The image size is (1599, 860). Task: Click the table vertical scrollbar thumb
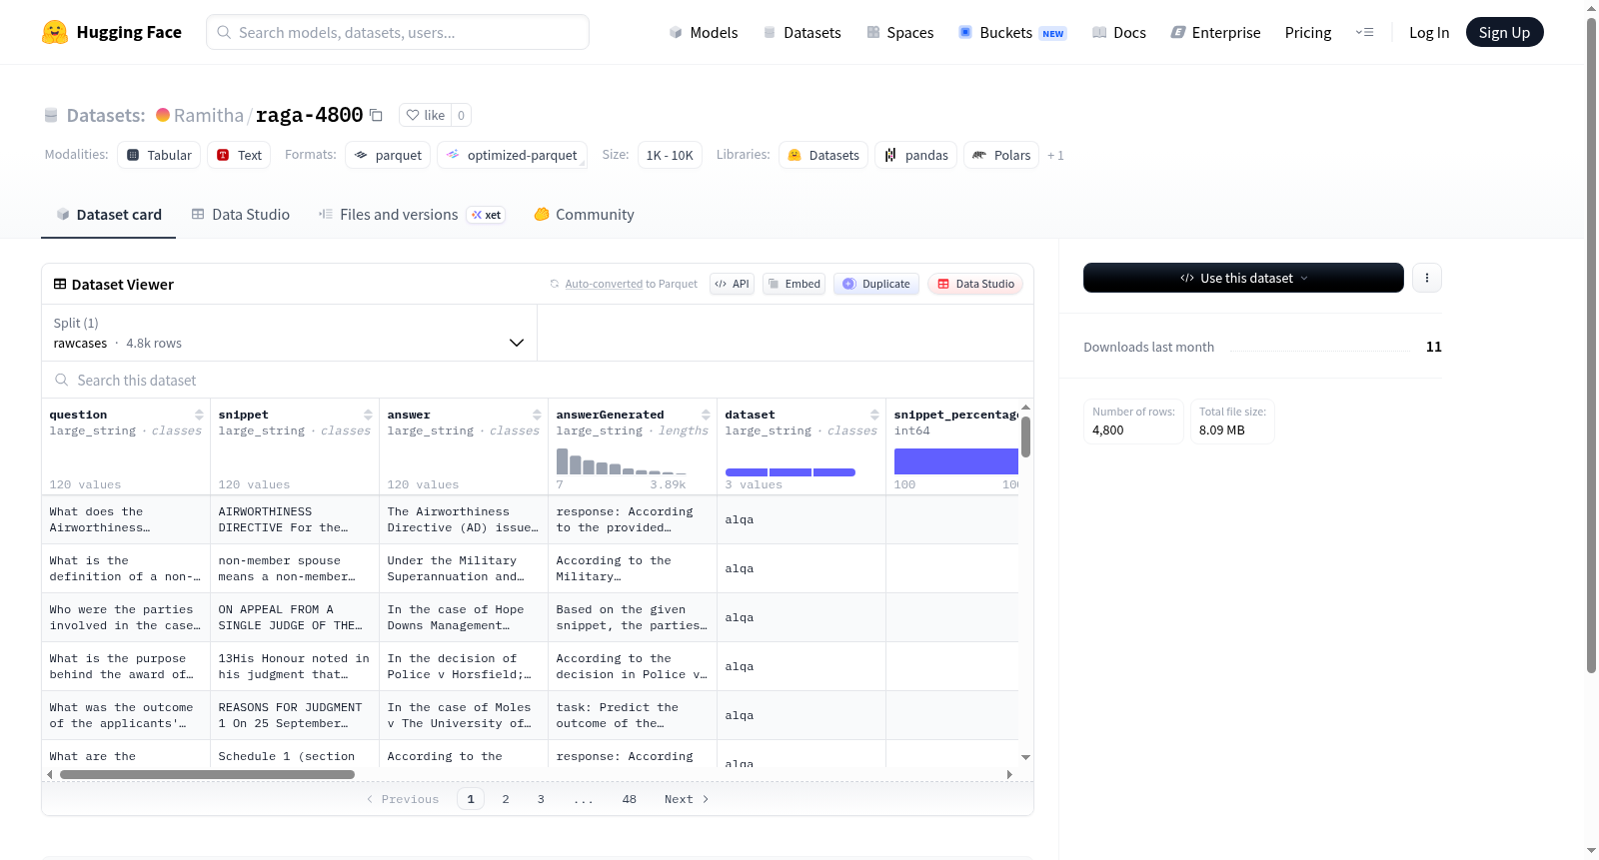pyautogui.click(x=1025, y=436)
